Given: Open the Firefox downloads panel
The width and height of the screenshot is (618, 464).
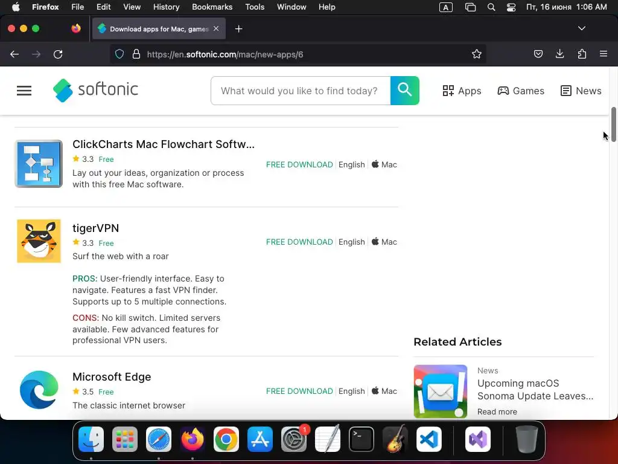Looking at the screenshot, I should point(559,54).
